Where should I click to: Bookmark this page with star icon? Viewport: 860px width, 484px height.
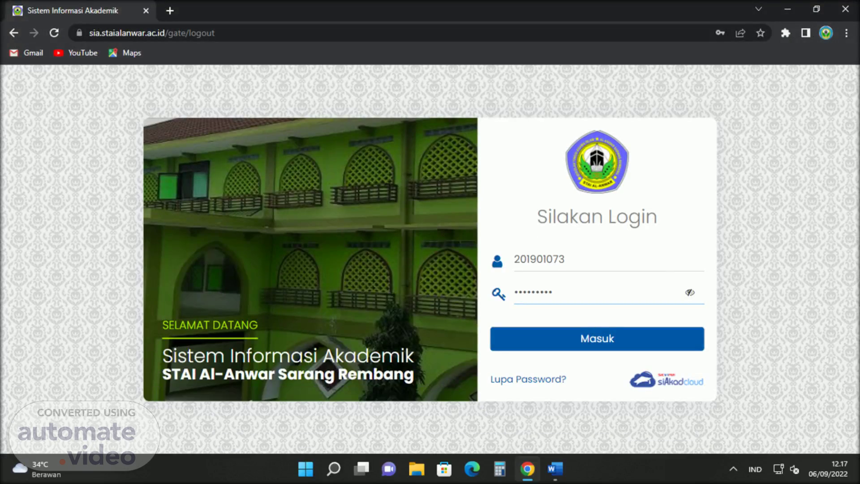(x=761, y=33)
